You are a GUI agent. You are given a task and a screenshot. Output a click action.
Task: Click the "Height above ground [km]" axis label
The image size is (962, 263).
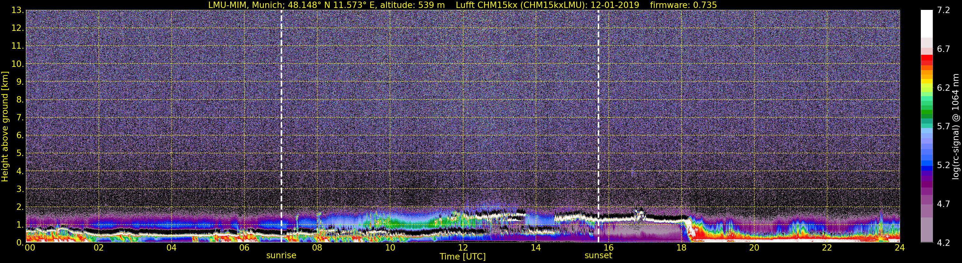[x=5, y=126]
